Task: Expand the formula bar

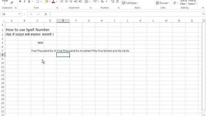Action: tap(203, 14)
